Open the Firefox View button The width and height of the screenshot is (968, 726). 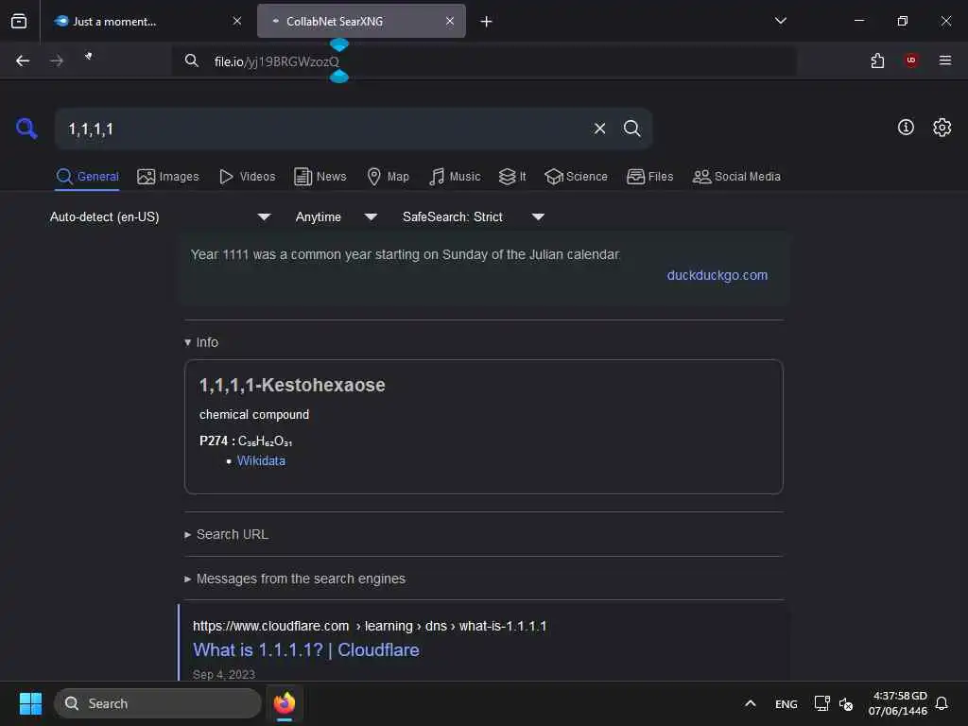tap(19, 21)
